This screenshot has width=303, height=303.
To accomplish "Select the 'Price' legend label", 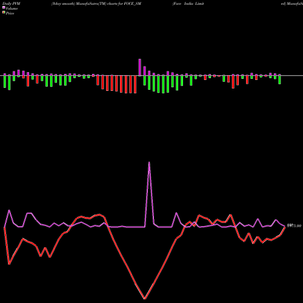I will point(10,13).
